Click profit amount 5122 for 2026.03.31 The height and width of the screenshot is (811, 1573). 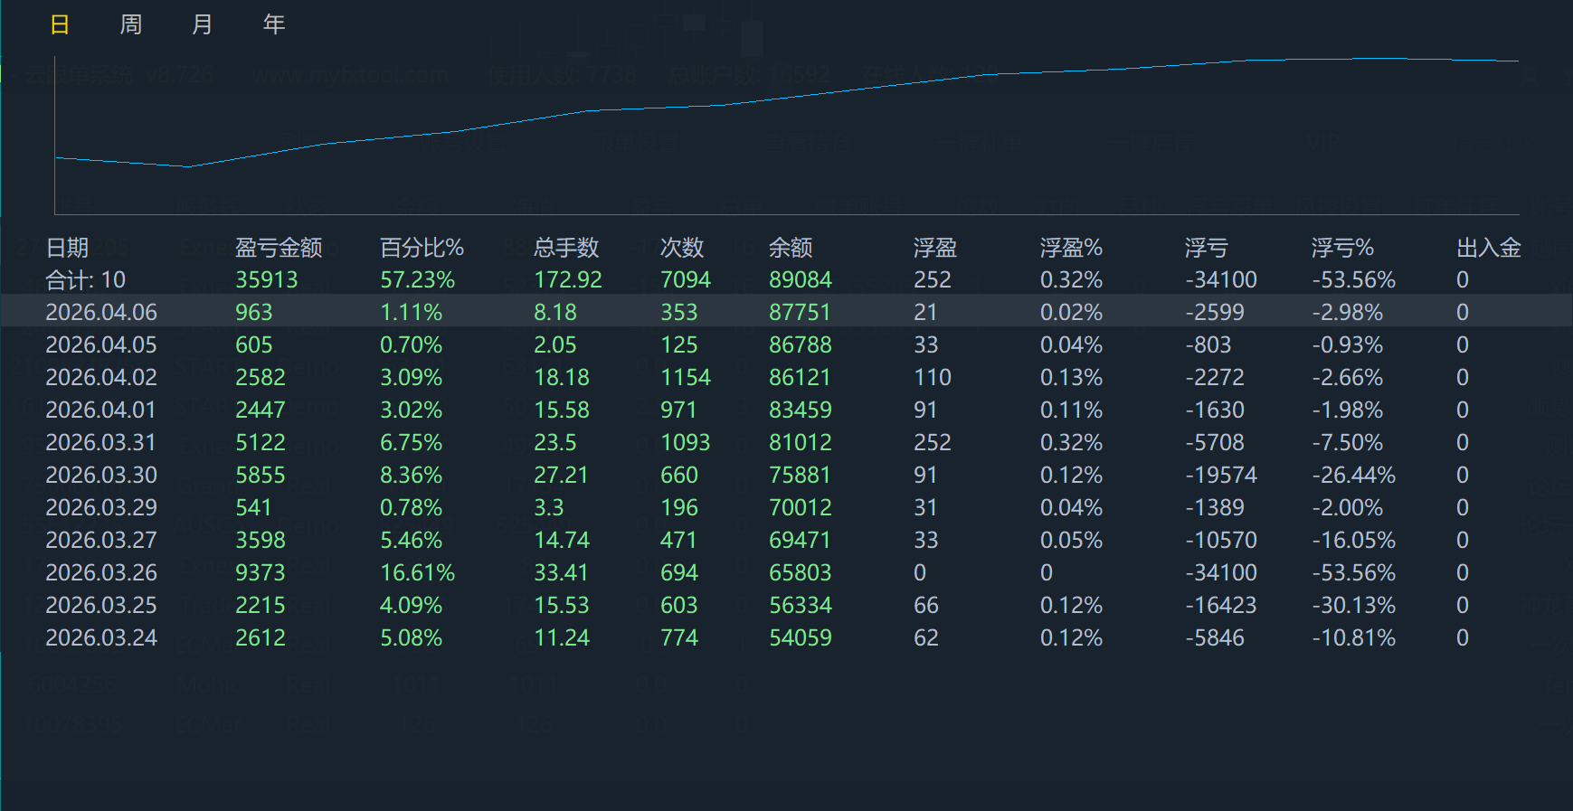pyautogui.click(x=261, y=443)
